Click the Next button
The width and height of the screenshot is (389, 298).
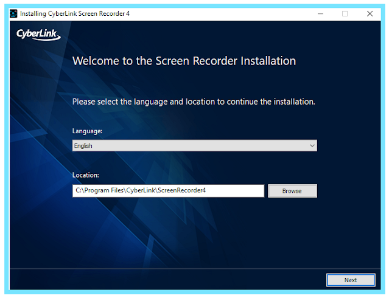coord(351,280)
